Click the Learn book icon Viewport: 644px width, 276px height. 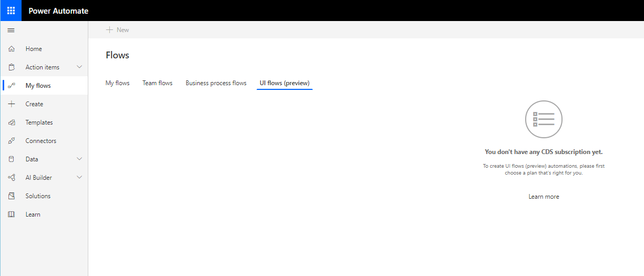[x=12, y=214]
